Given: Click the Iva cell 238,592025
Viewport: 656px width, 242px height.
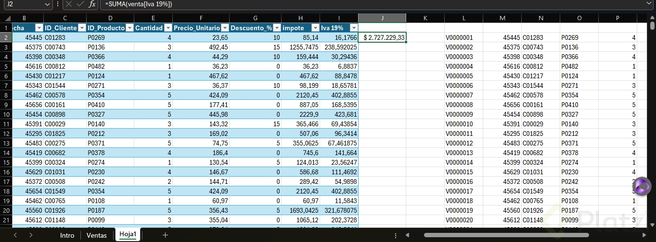Looking at the screenshot, I should (339, 47).
